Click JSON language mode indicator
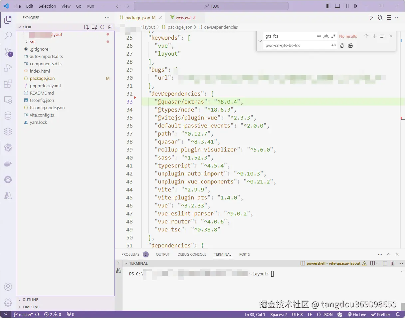This screenshot has width=405, height=318. pyautogui.click(x=328, y=314)
